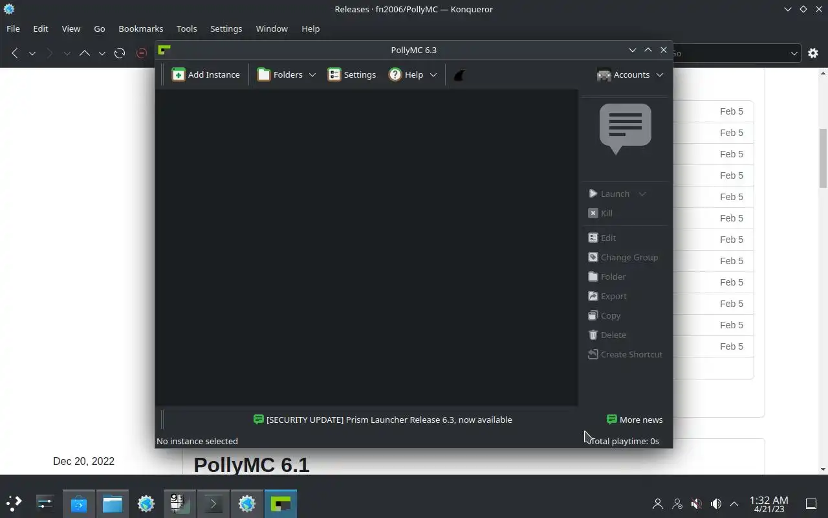Image resolution: width=828 pixels, height=518 pixels.
Task: Expand the Help dropdown arrow in PollyMC
Action: tap(433, 75)
